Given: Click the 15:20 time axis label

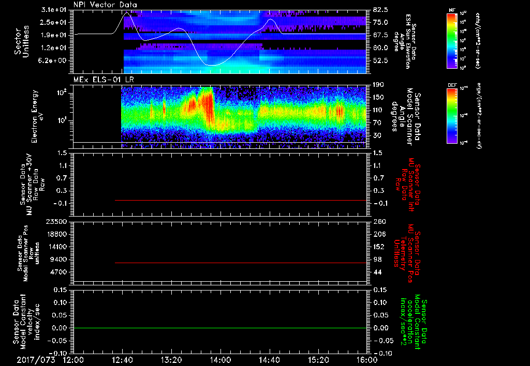Looking at the screenshot, I should click(x=318, y=360).
